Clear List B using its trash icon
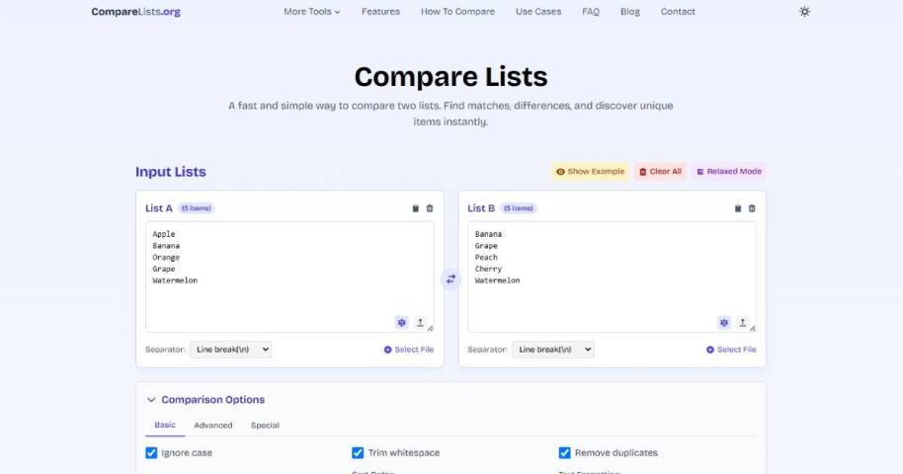The width and height of the screenshot is (903, 474). 752,208
